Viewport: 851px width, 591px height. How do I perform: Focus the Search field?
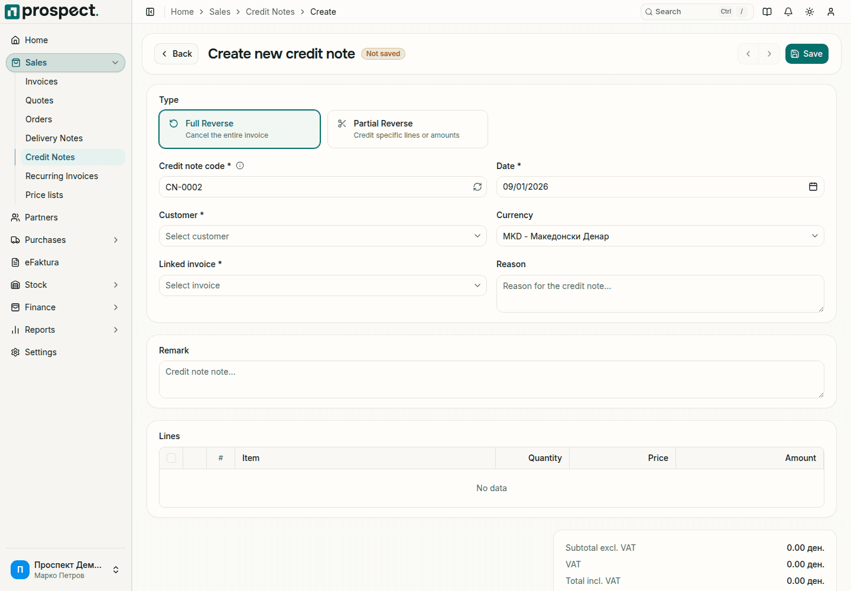(x=697, y=12)
